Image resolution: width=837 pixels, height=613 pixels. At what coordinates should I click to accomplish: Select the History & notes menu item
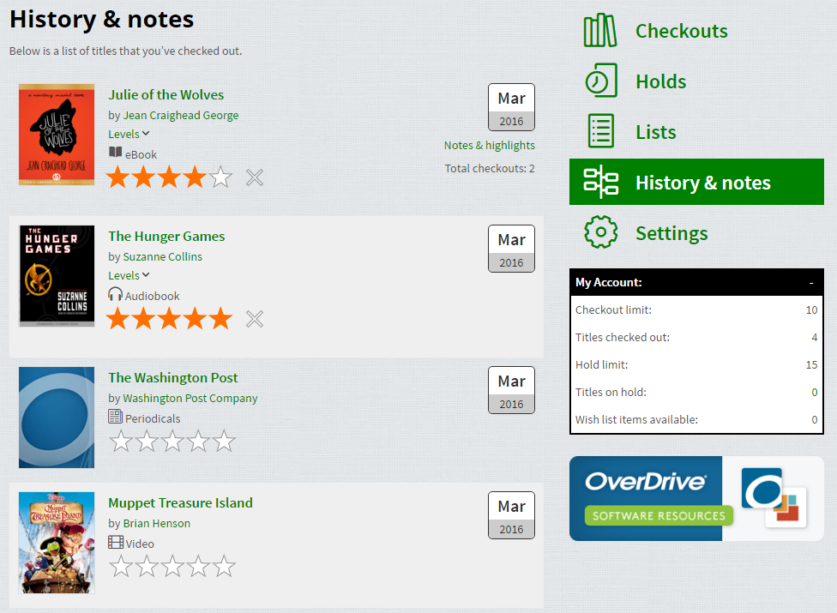click(x=696, y=182)
